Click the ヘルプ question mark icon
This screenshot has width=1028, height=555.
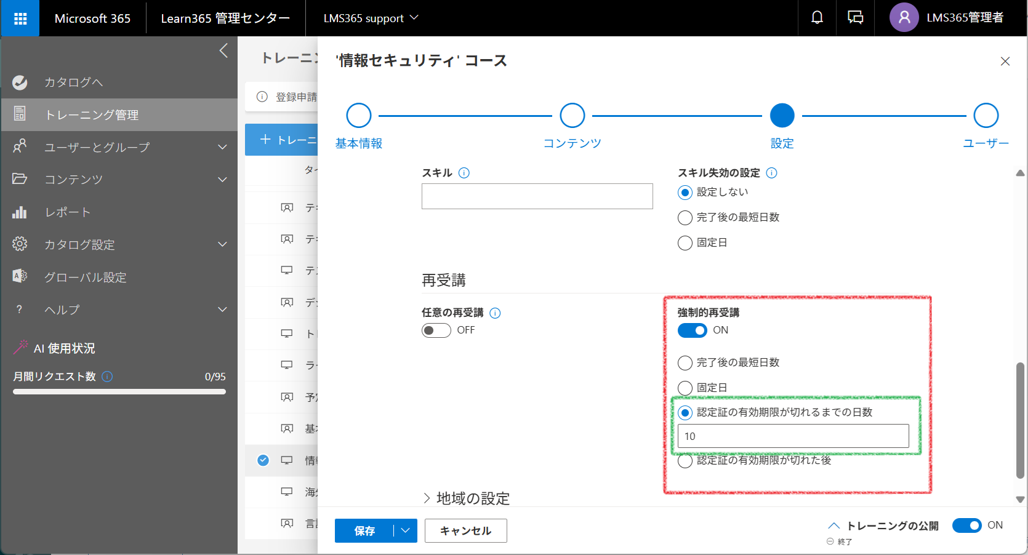[x=20, y=309]
